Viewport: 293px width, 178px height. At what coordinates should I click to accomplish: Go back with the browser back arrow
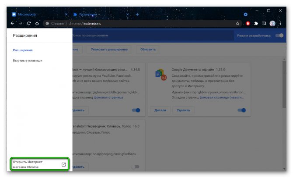click(12, 23)
